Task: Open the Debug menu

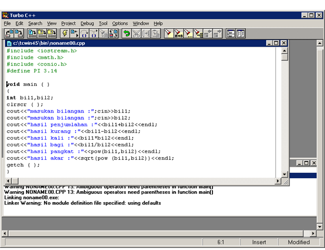Action: [x=87, y=23]
